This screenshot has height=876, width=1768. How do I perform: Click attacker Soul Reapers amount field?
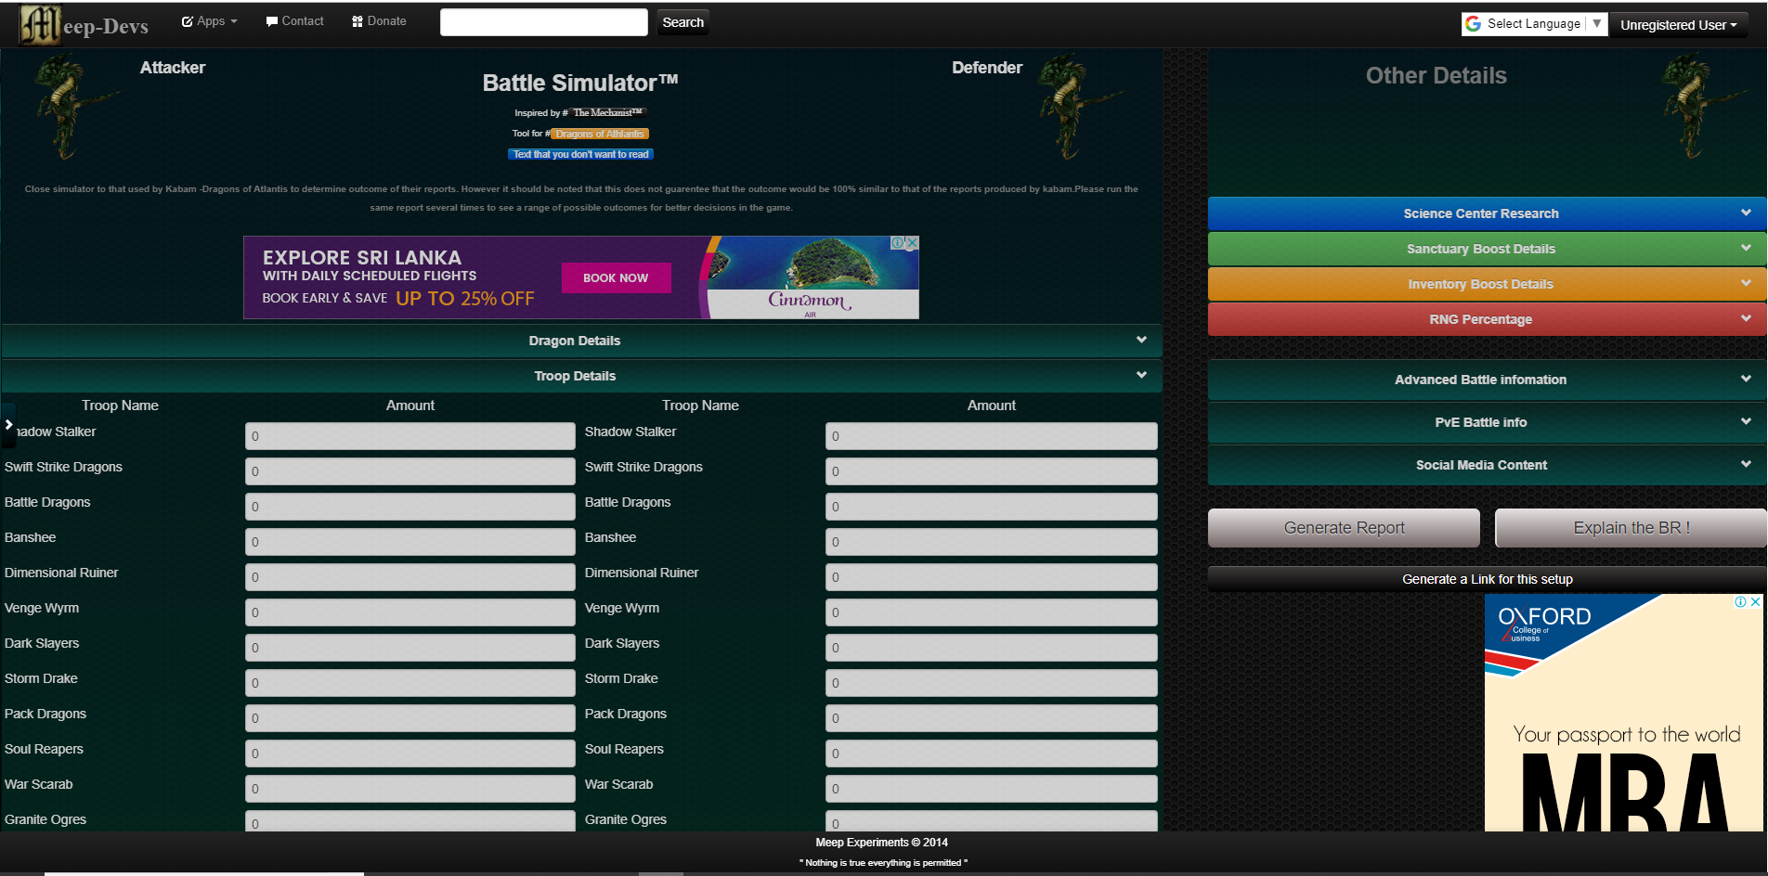[409, 754]
